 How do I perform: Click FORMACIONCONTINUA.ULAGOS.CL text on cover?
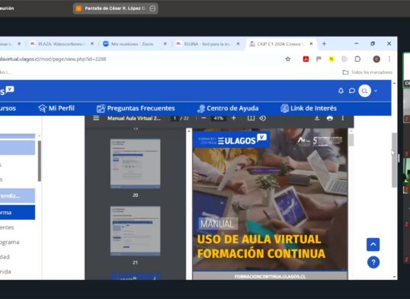click(270, 276)
